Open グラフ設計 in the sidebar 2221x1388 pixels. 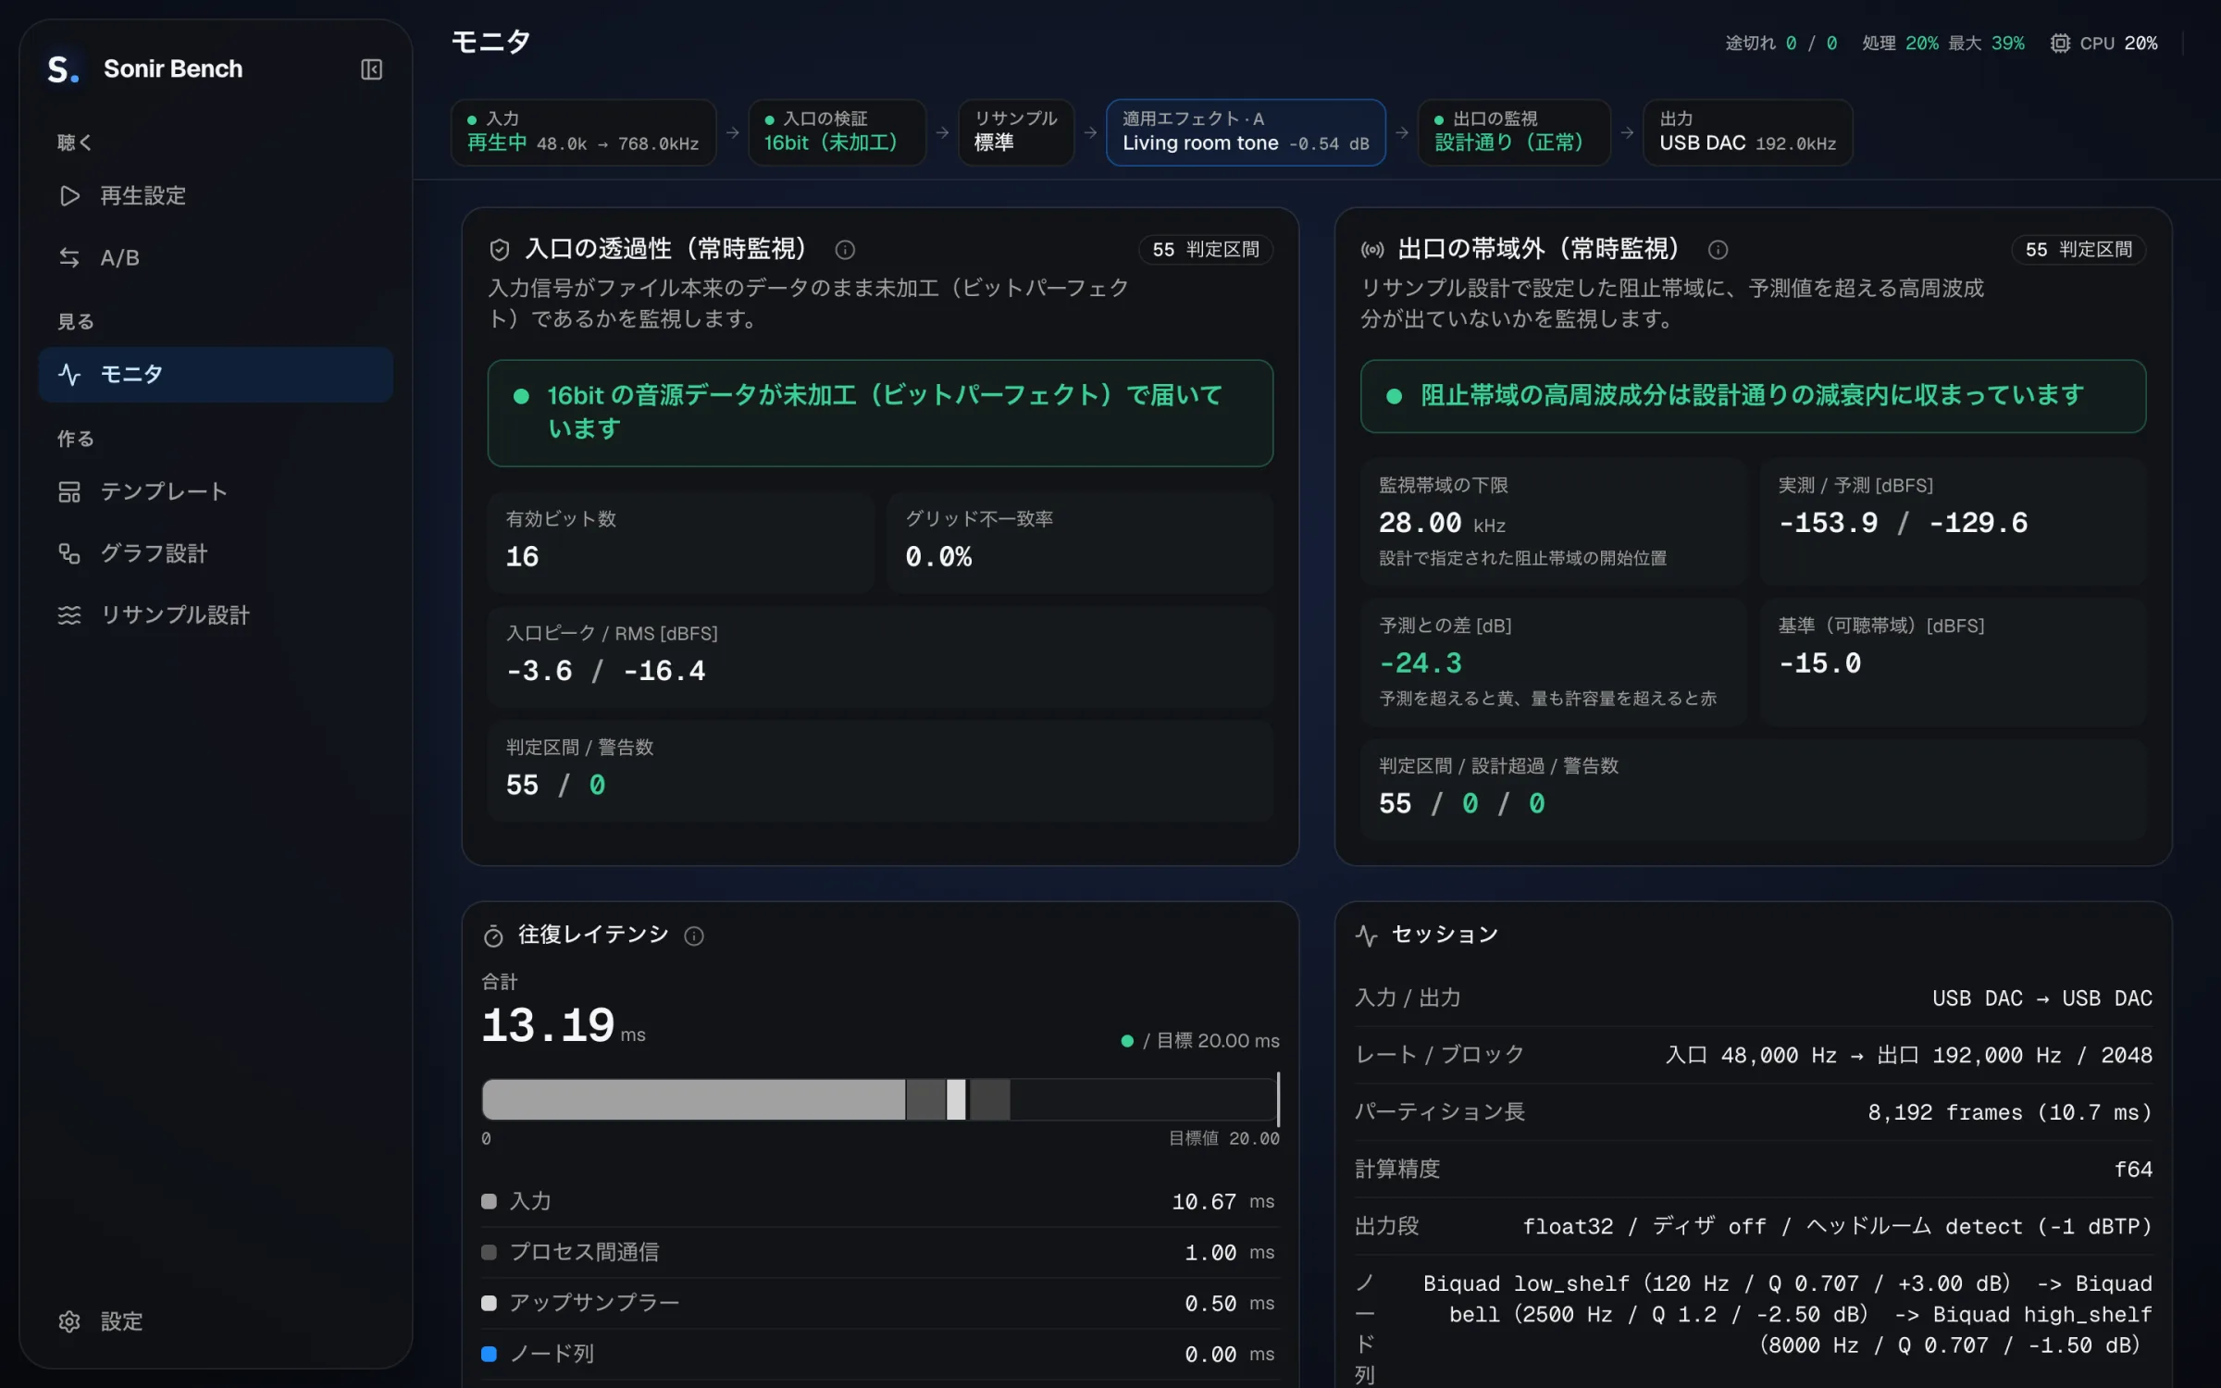click(216, 553)
